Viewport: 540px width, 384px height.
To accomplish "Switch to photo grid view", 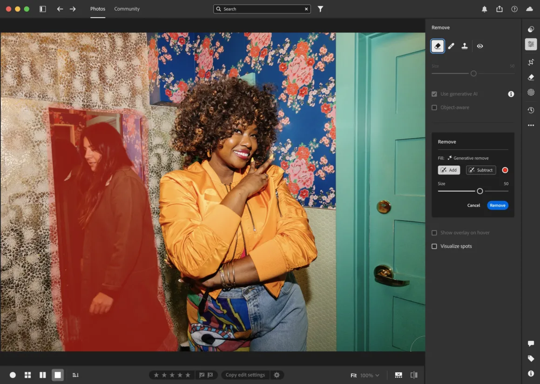I will 13,375.
